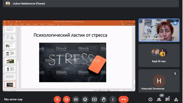Open the activities shapes icon
This screenshot has width=183, height=103.
click(x=176, y=99)
